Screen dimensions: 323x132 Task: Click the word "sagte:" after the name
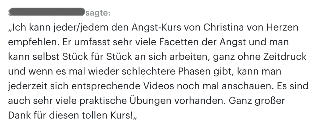[x=98, y=13]
